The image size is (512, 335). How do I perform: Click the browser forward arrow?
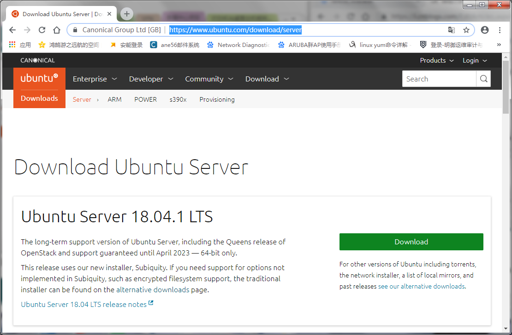click(x=27, y=30)
